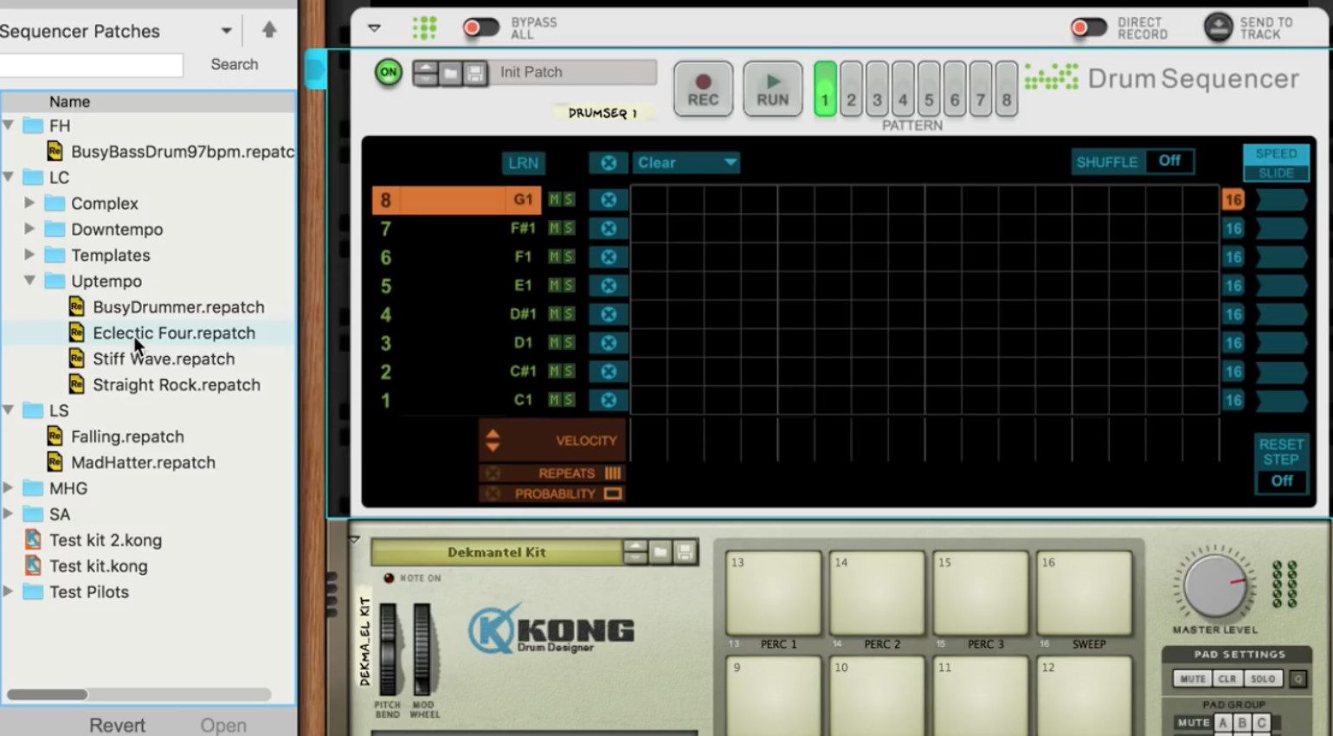Viewport: 1333px width, 736px height.
Task: Click the Velocity edit mode selector arrows
Action: pos(493,441)
